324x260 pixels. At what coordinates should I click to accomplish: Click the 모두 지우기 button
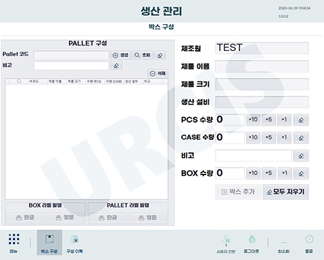(x=285, y=192)
